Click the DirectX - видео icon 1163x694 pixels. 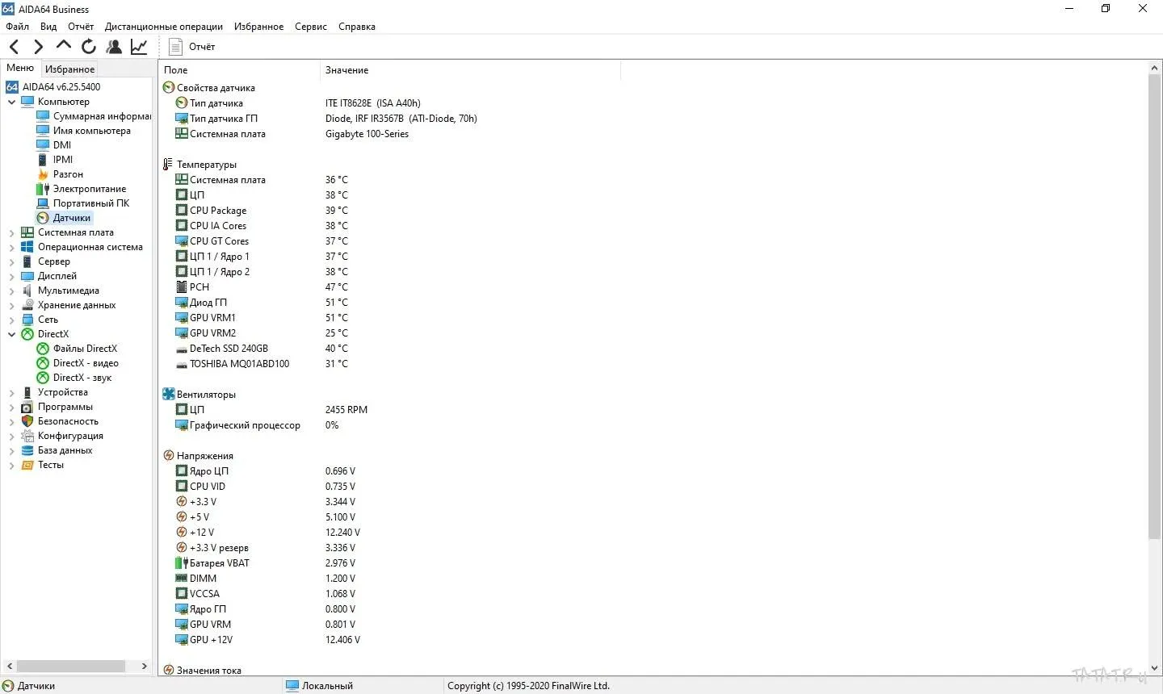[43, 363]
